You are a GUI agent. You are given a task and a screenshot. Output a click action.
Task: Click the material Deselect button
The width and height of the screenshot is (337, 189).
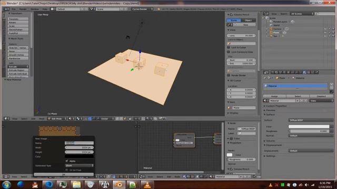tap(322, 96)
